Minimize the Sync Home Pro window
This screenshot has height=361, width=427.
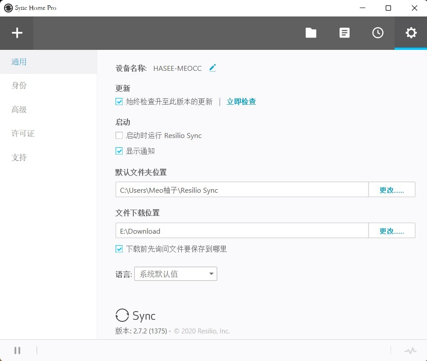point(363,8)
